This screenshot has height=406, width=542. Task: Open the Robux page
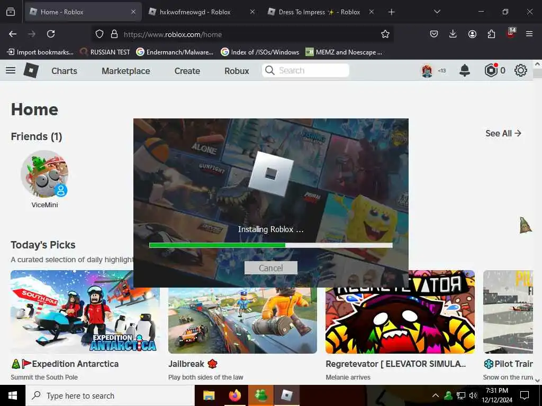237,71
